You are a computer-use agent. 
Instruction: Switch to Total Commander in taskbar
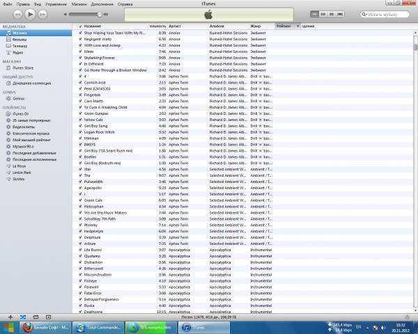[x=99, y=327]
